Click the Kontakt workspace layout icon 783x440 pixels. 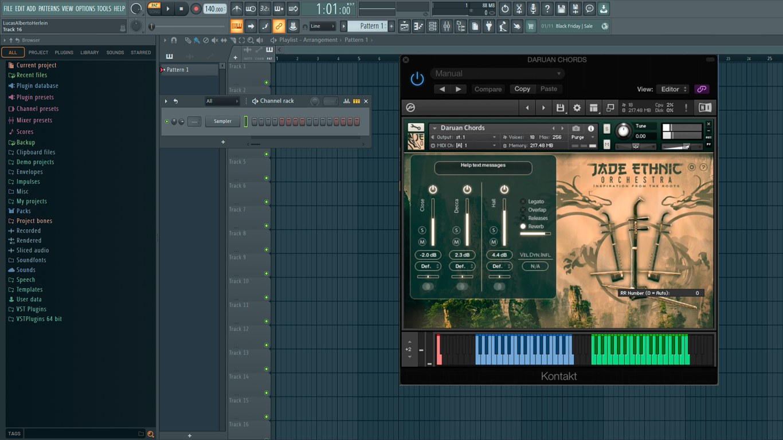tap(593, 108)
